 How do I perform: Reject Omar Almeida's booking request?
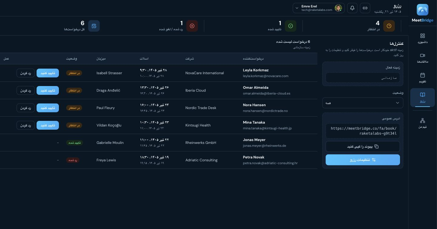[x=26, y=91]
